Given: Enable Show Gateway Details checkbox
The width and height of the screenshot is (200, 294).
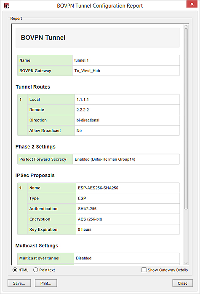Looking at the screenshot, I should click(x=144, y=270).
